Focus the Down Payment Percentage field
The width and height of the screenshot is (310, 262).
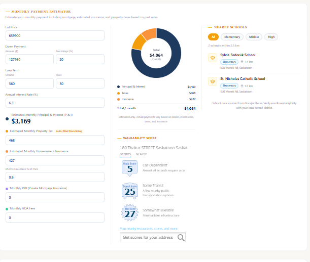pyautogui.click(x=80, y=59)
